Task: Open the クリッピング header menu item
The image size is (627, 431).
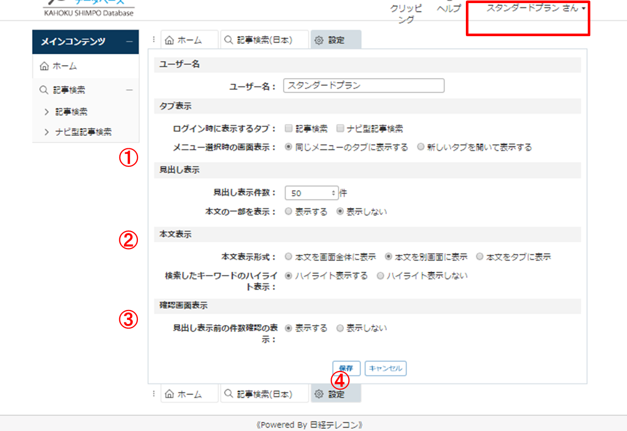Action: click(x=405, y=14)
